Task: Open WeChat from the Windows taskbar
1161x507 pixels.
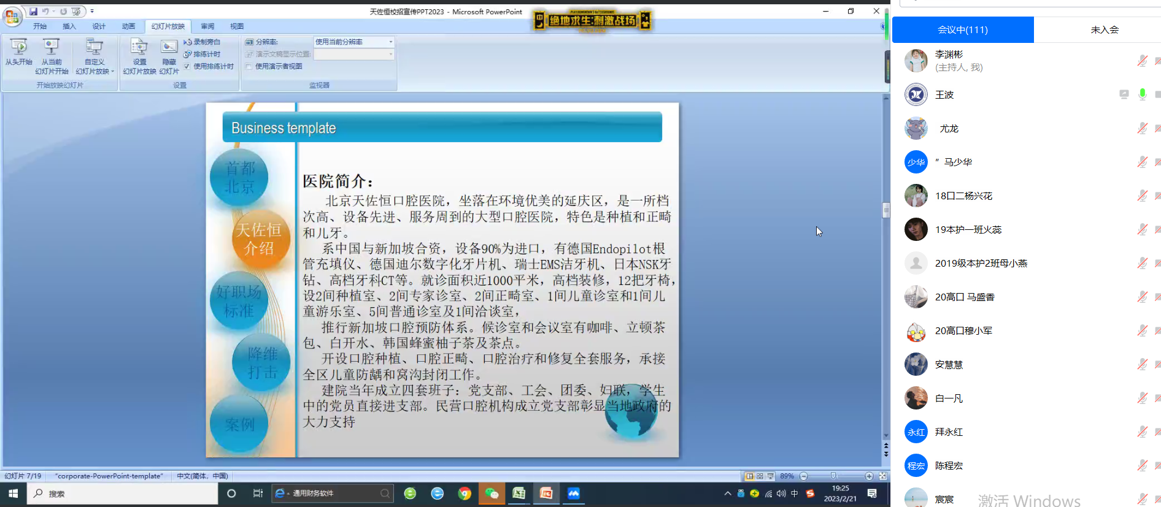Action: (492, 494)
